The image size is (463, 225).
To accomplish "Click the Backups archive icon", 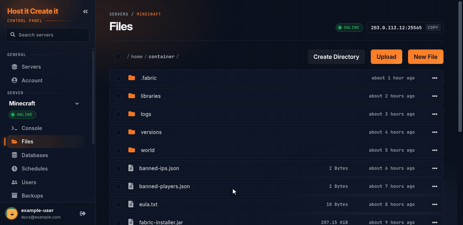I will pos(14,196).
